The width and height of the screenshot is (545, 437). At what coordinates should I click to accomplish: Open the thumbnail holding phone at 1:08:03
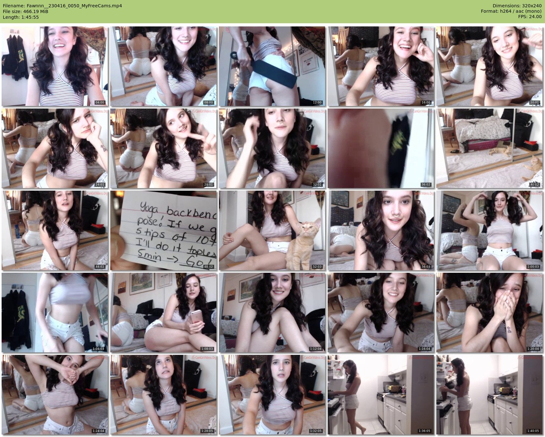163,313
